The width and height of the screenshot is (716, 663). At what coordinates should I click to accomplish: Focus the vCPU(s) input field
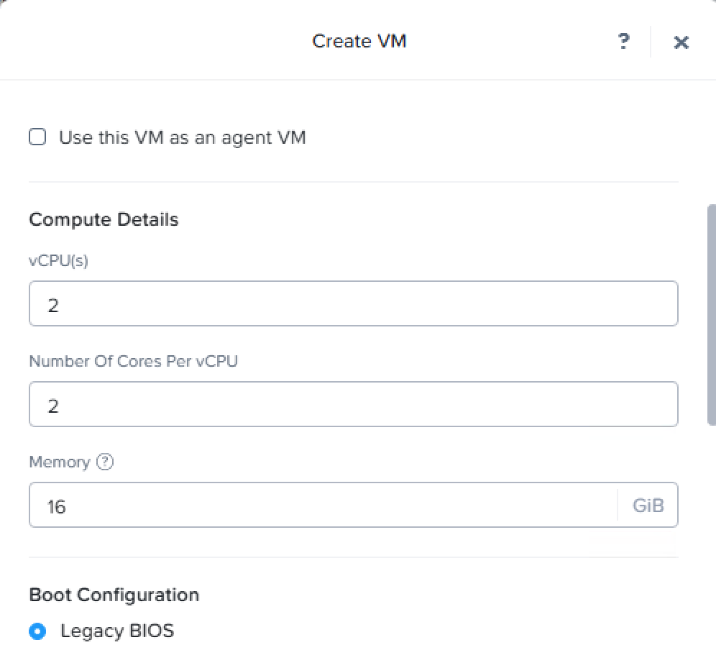click(x=353, y=303)
